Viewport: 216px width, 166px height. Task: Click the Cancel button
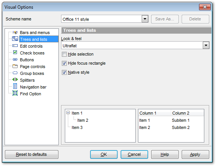pos(134,154)
